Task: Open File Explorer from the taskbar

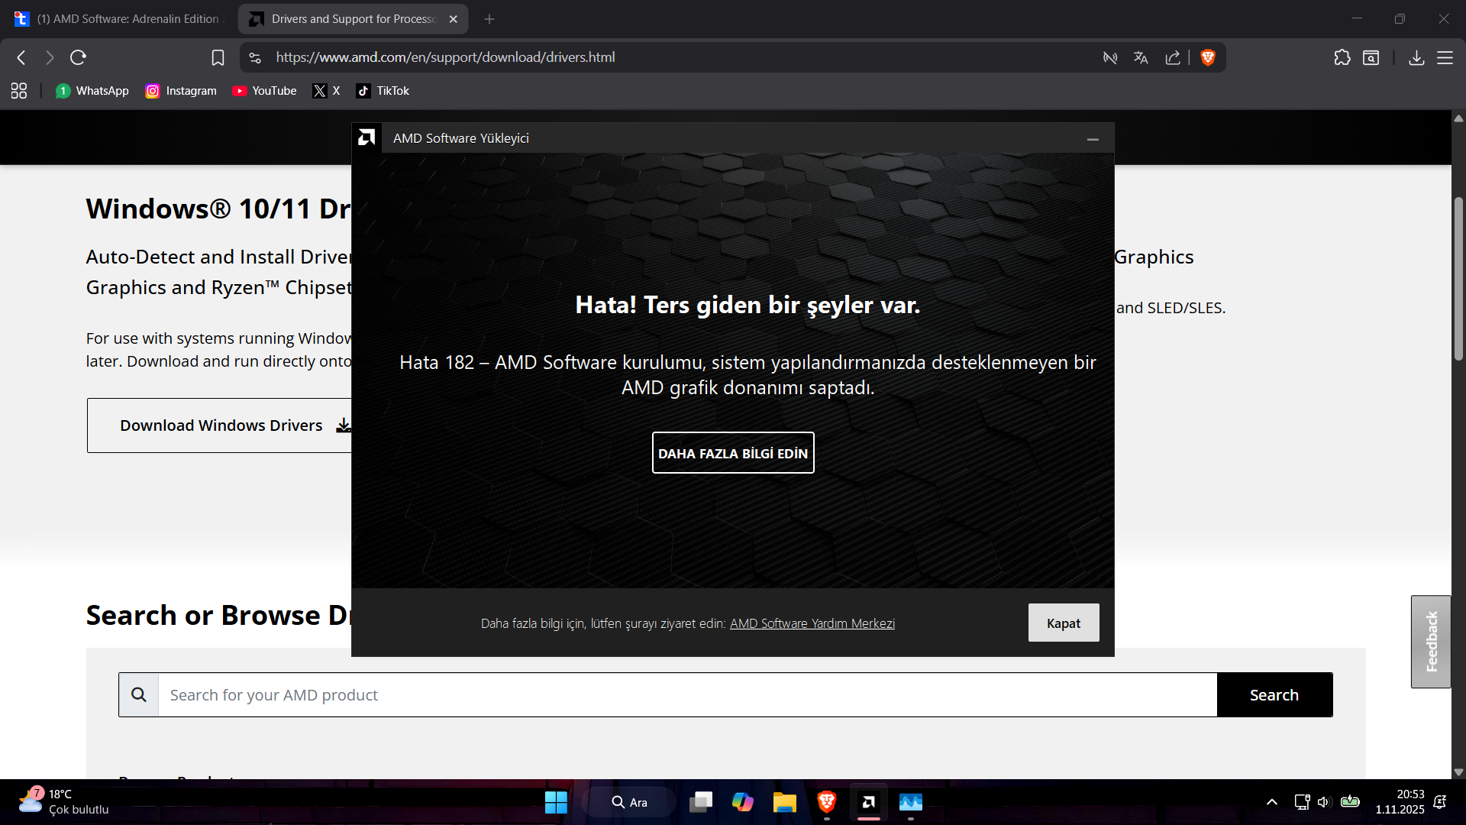Action: 784,802
